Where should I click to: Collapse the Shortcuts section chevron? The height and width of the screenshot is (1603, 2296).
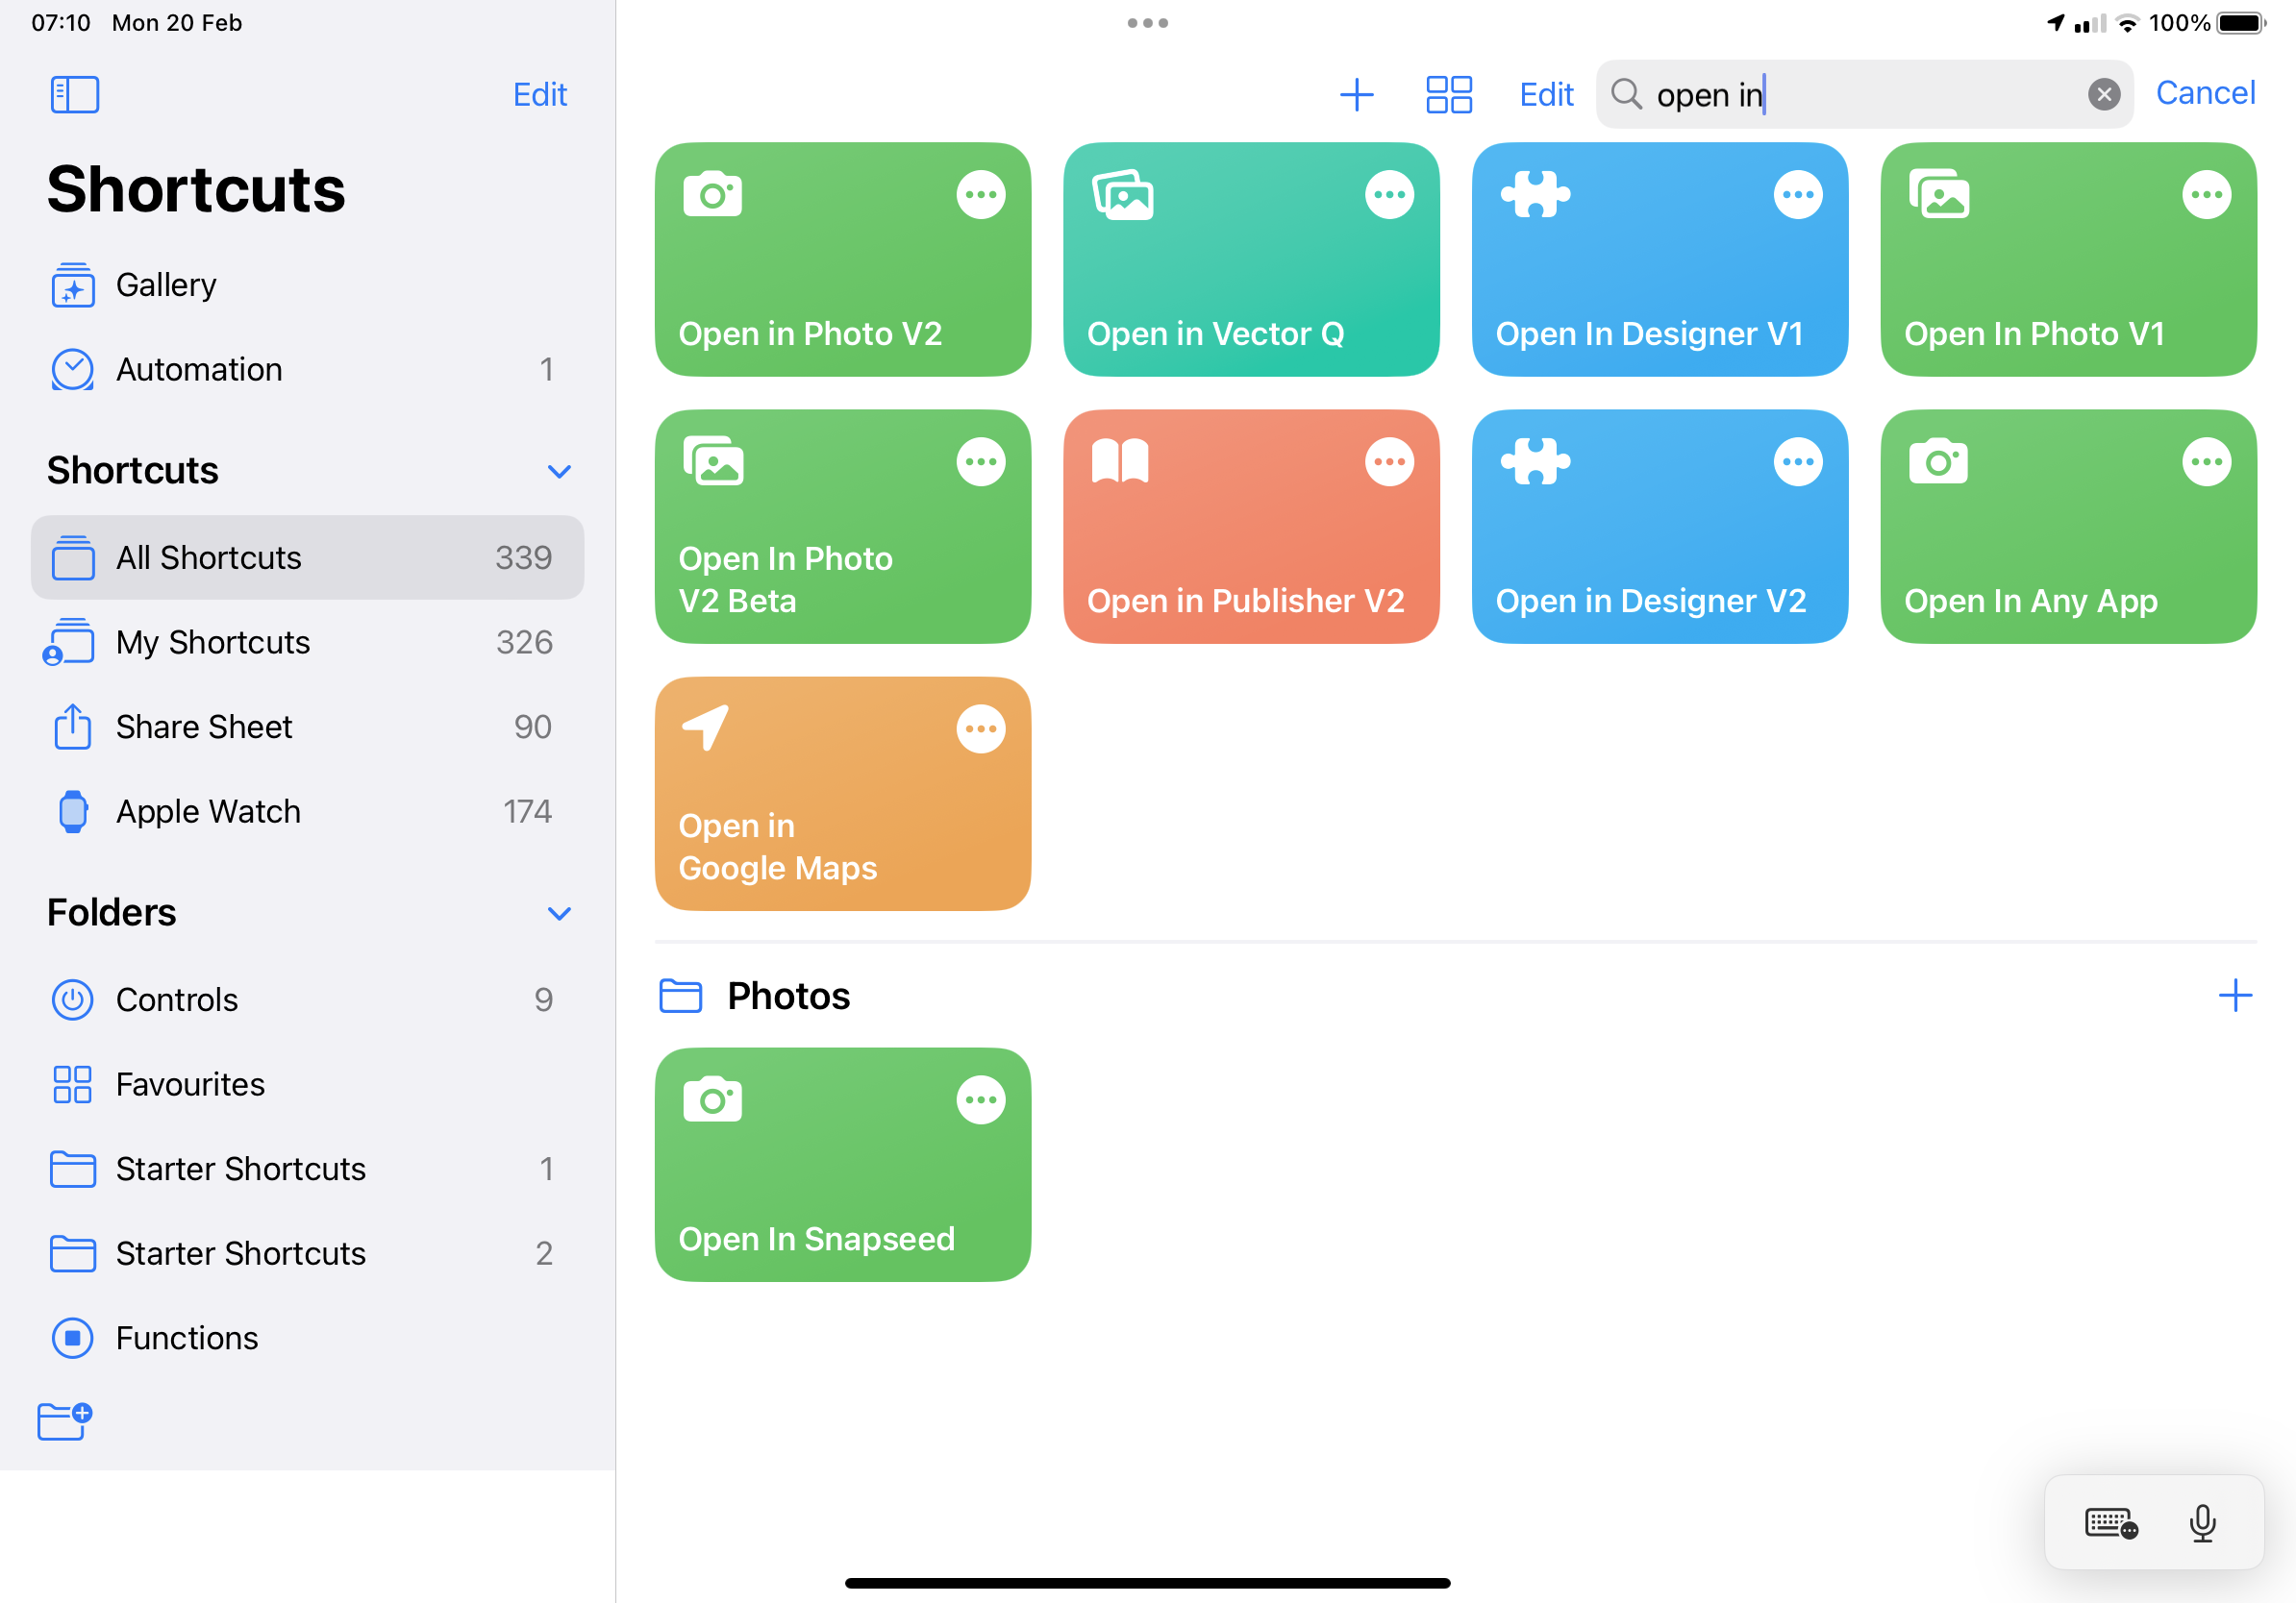click(x=559, y=471)
